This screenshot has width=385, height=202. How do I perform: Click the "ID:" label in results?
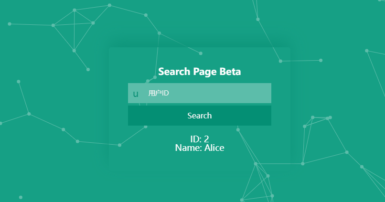[x=196, y=139]
